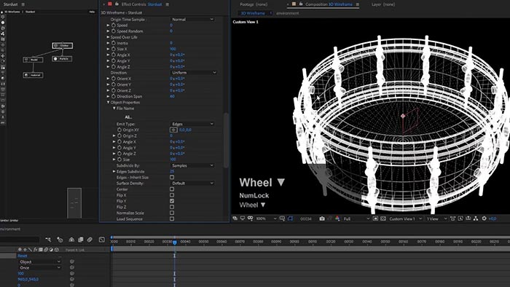Toggle the Inertia stopwatch
Screen dimensions: 510x287
click(114, 43)
